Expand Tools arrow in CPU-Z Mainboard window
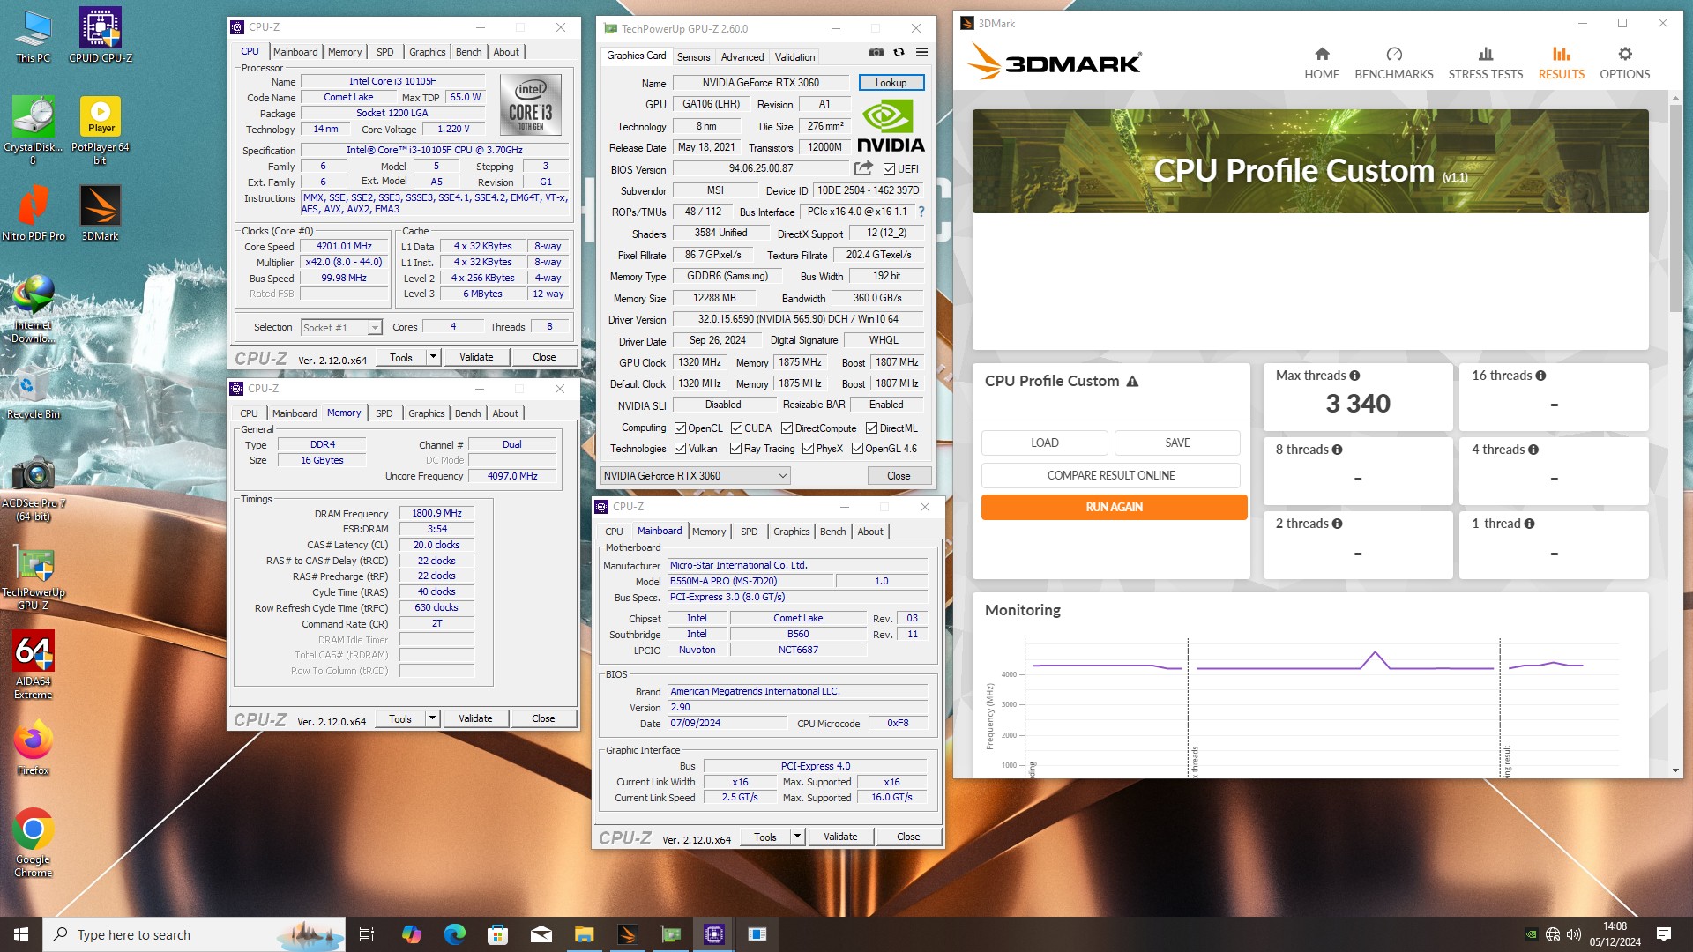The height and width of the screenshot is (952, 1693). [x=797, y=837]
